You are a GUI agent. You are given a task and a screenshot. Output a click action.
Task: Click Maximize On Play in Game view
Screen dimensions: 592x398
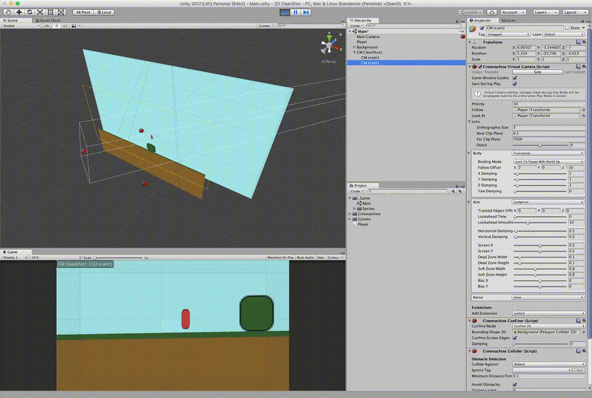coord(279,258)
